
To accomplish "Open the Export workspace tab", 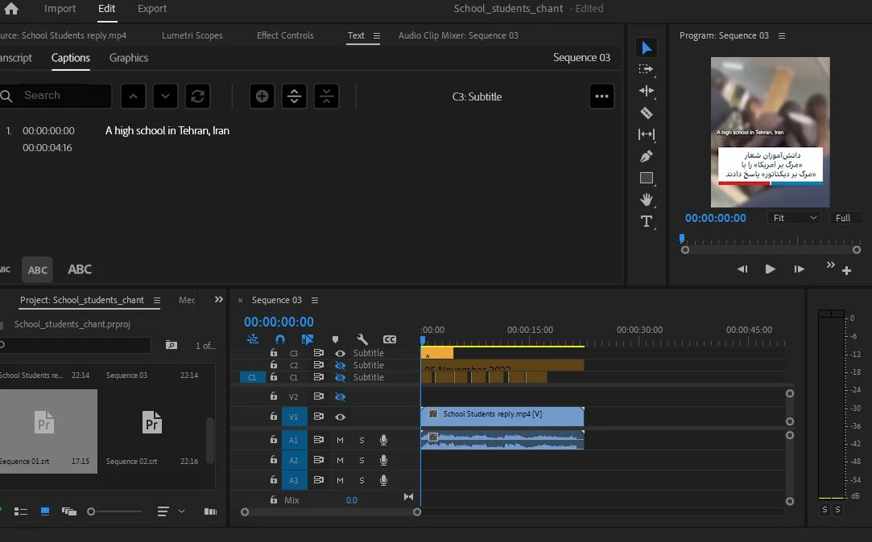I will pyautogui.click(x=152, y=8).
